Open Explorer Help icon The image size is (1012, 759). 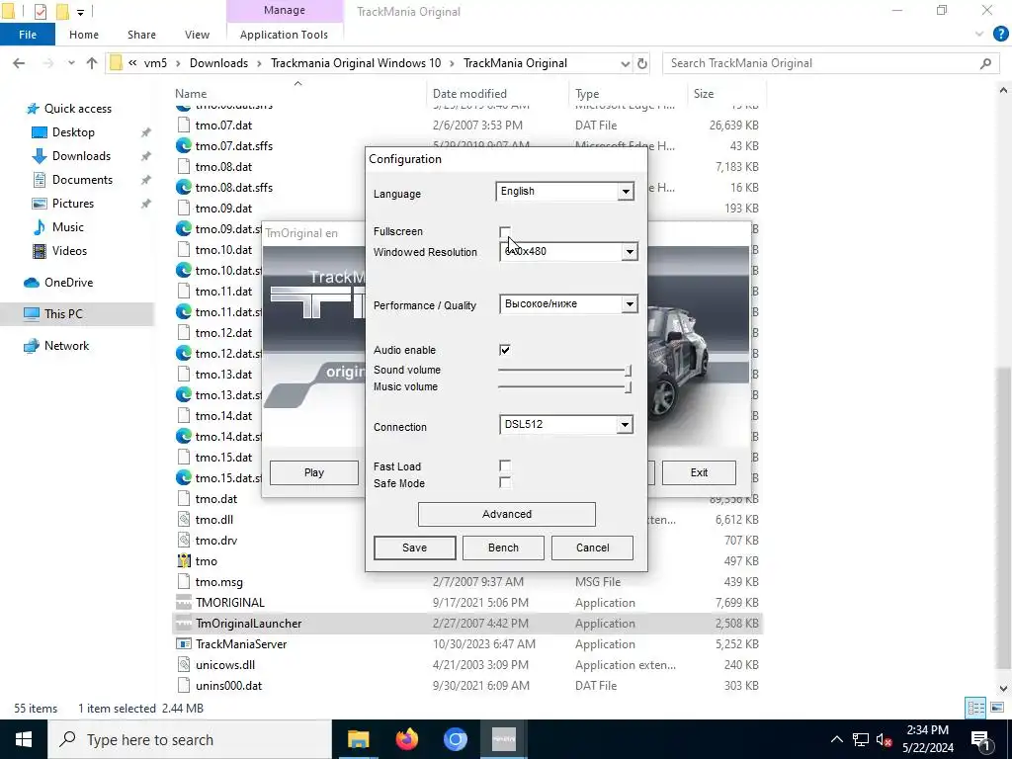click(1000, 35)
